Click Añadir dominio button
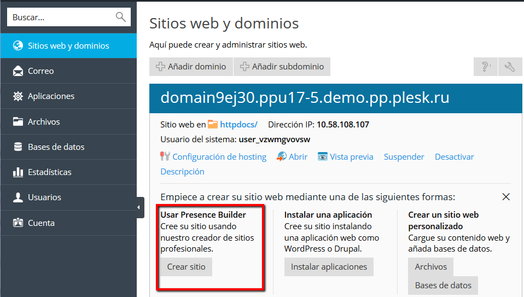The image size is (524, 297). [x=191, y=67]
